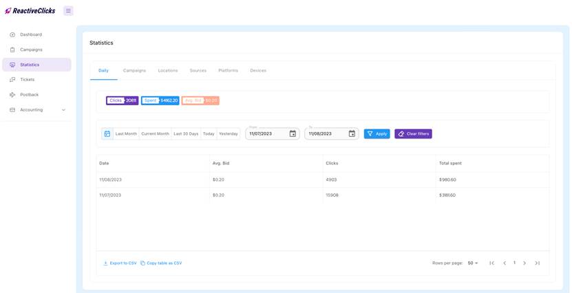Open the Rows per page dropdown
Viewport: 572px width, 293px height.
(x=473, y=263)
